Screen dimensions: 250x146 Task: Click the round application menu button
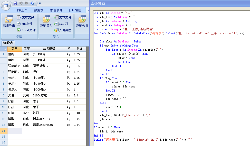[x=6, y=6]
